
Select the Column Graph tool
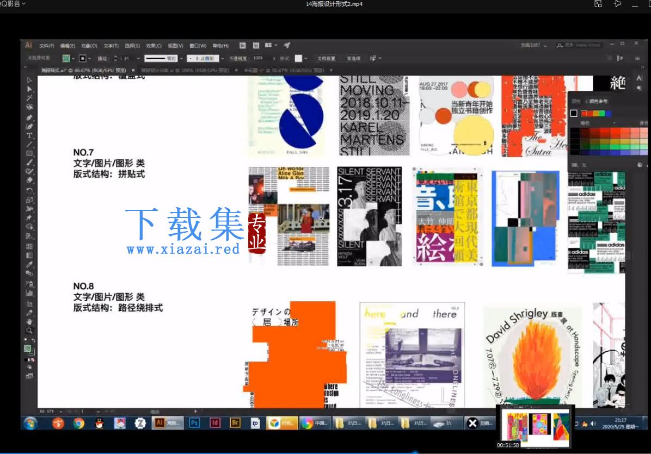(x=29, y=293)
